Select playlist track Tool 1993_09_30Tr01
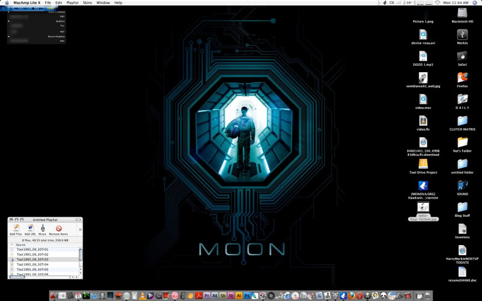The height and width of the screenshot is (301, 482). 43,249
